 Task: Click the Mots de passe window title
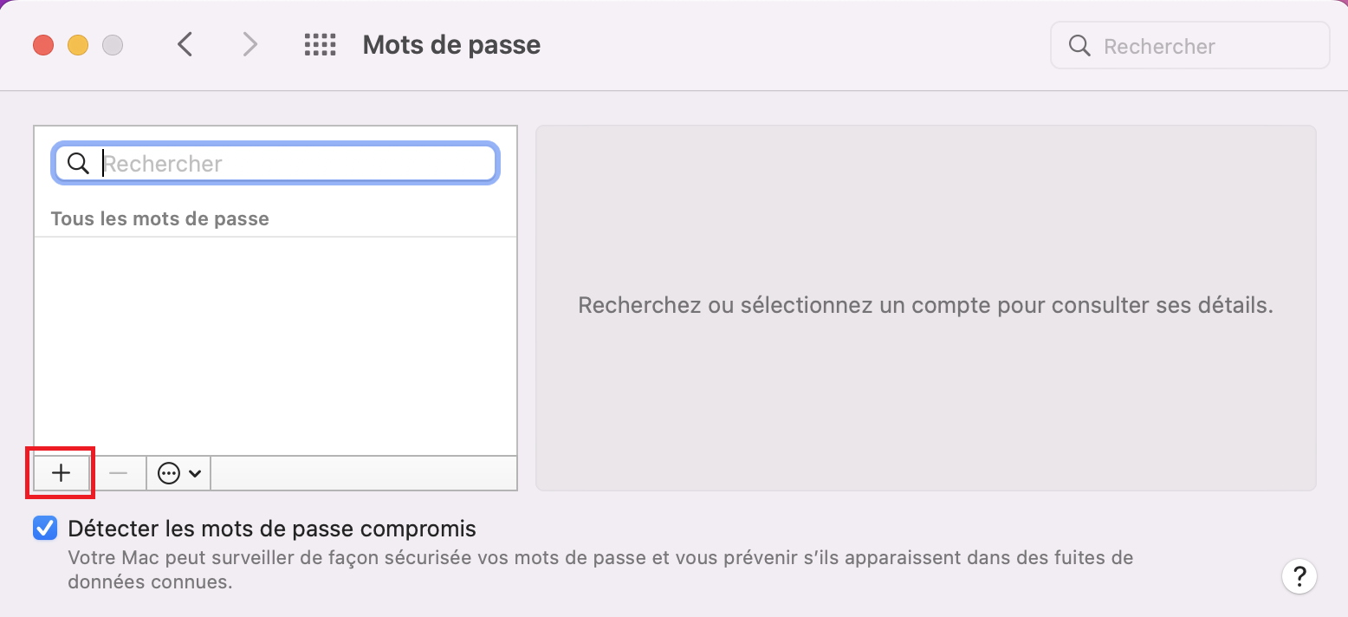pos(451,45)
